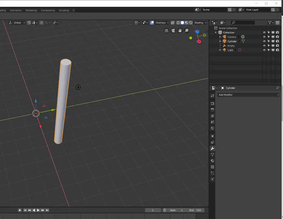Select the Active Tool settings icon

coord(212,96)
